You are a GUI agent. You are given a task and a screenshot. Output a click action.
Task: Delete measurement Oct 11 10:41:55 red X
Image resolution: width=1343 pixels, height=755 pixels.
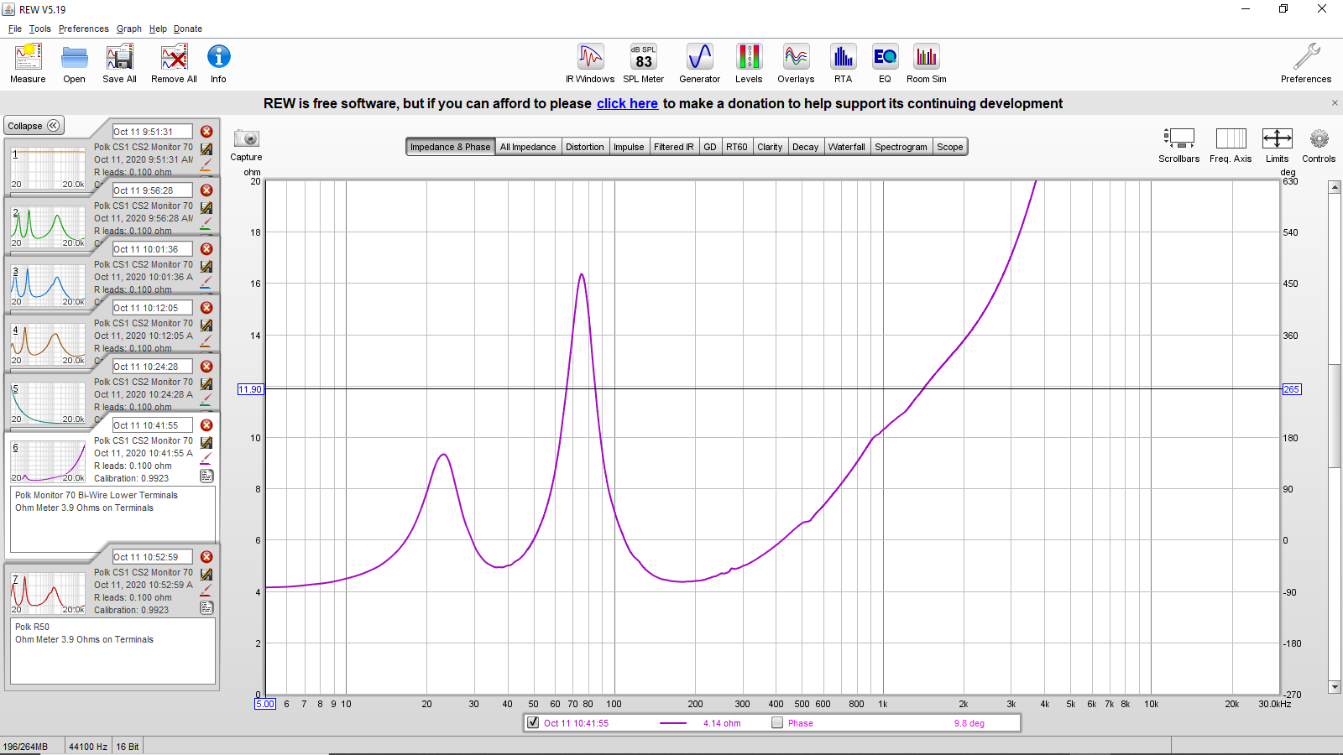click(x=206, y=425)
